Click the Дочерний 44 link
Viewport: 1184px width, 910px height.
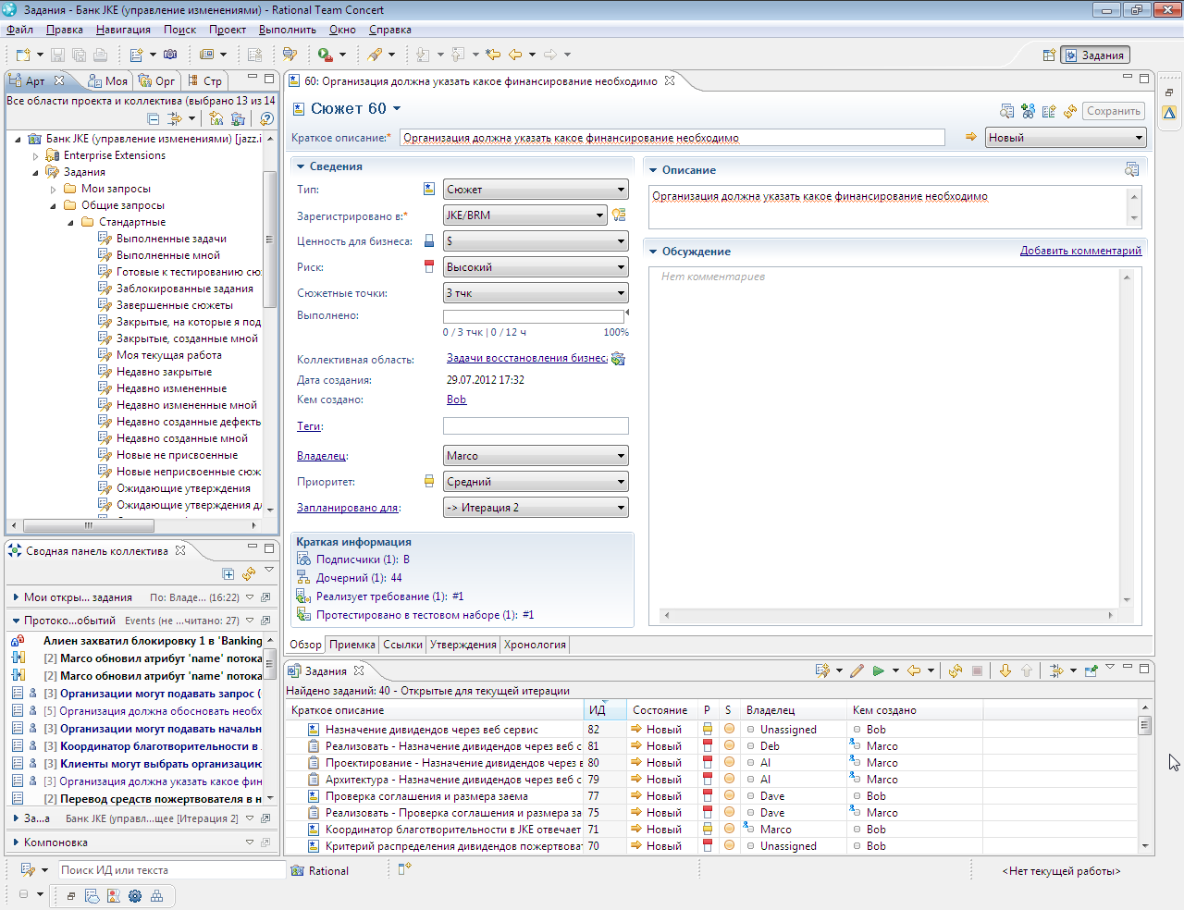coord(359,578)
